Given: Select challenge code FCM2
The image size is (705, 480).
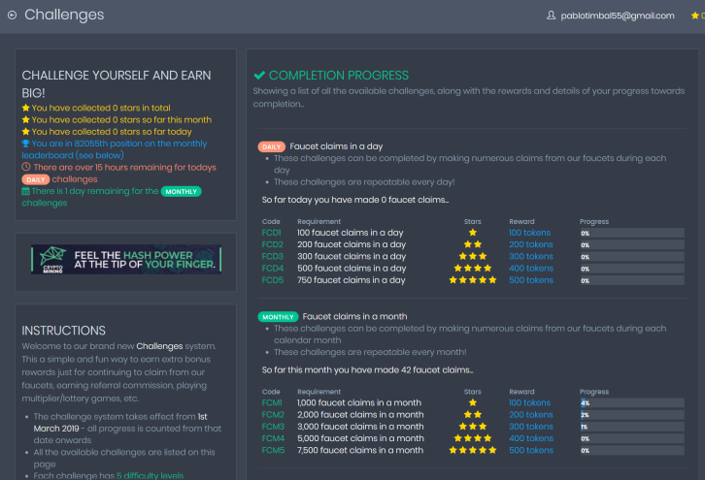Looking at the screenshot, I should [273, 415].
